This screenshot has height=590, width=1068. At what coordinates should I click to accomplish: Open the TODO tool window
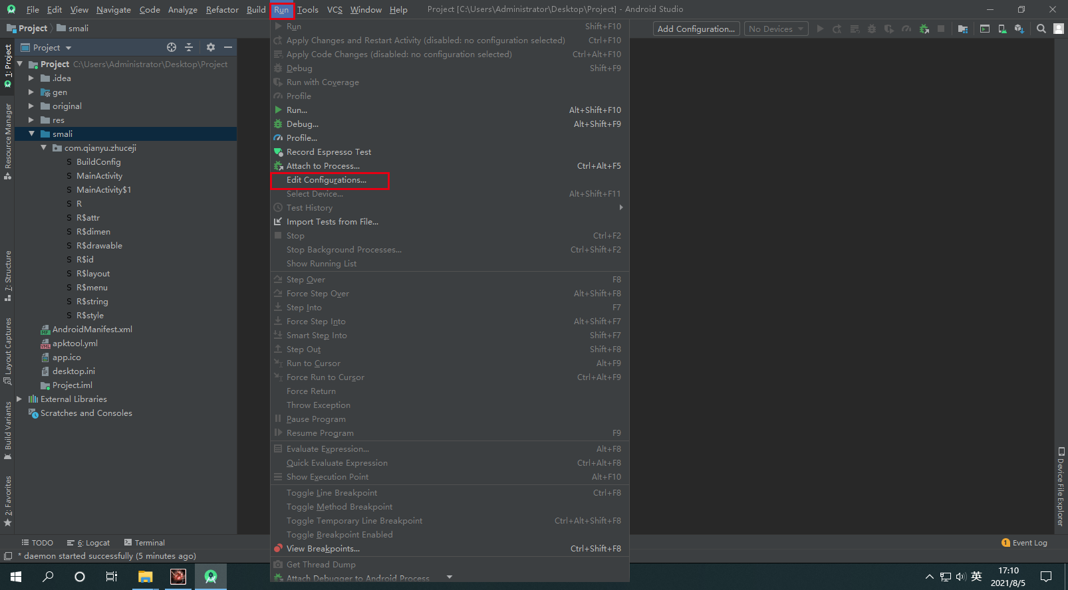pos(37,543)
